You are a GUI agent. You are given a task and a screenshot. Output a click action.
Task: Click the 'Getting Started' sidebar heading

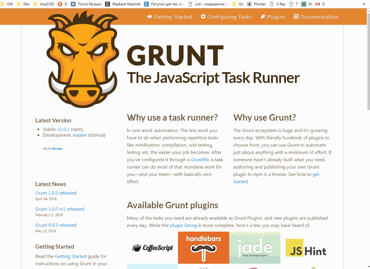(55, 247)
